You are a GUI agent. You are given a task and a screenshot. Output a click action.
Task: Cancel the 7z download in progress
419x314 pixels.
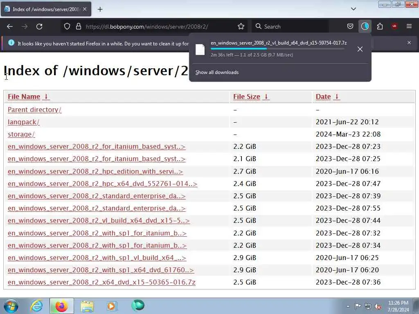pyautogui.click(x=360, y=49)
